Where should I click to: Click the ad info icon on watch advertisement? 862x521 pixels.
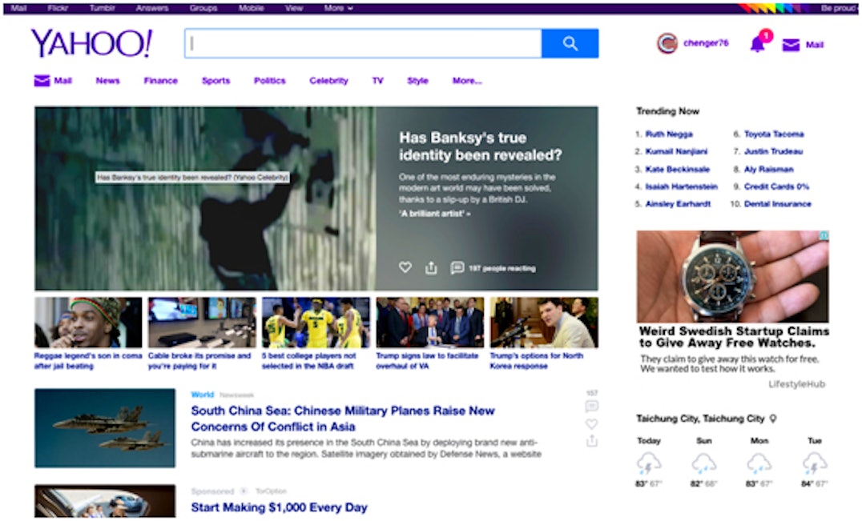[x=824, y=235]
